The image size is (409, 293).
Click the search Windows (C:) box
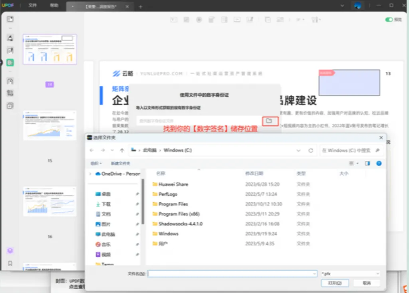click(x=351, y=150)
